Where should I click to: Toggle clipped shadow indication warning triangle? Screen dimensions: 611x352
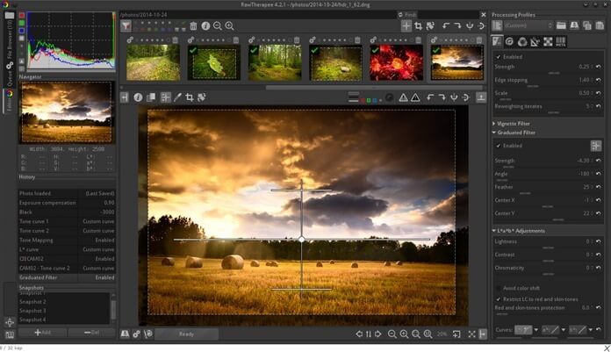pos(403,97)
